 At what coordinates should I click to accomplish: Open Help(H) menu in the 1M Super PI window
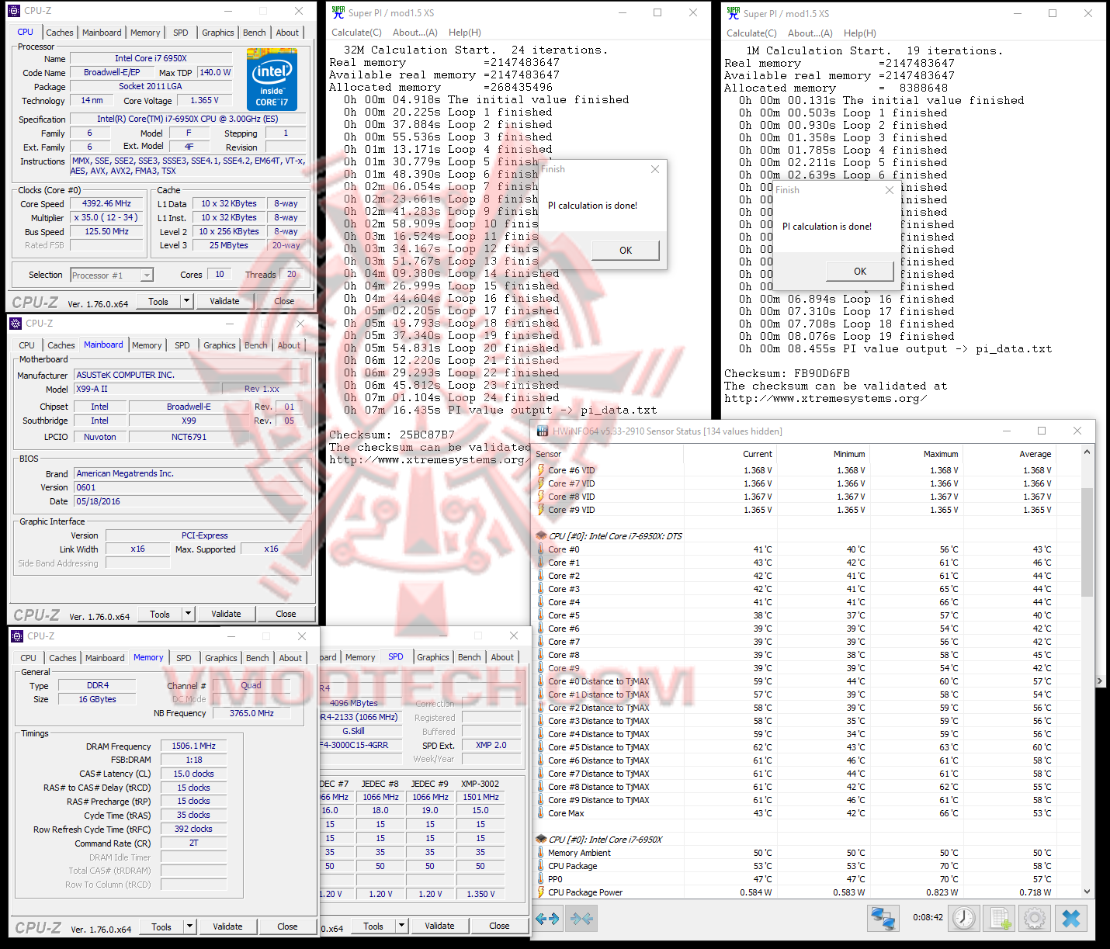click(860, 33)
